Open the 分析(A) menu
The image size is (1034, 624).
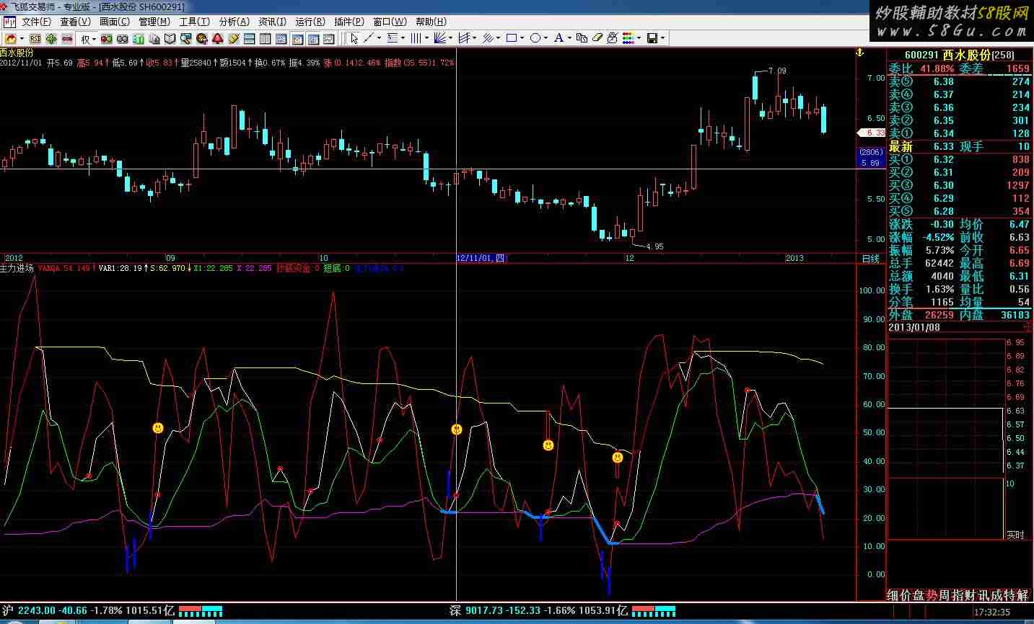coord(234,22)
